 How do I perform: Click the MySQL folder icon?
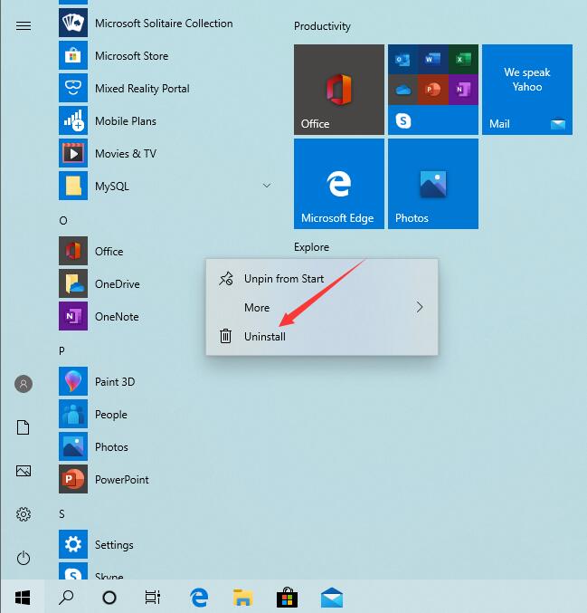(73, 186)
